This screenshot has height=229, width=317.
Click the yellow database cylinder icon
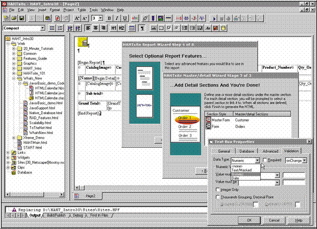tap(223, 28)
